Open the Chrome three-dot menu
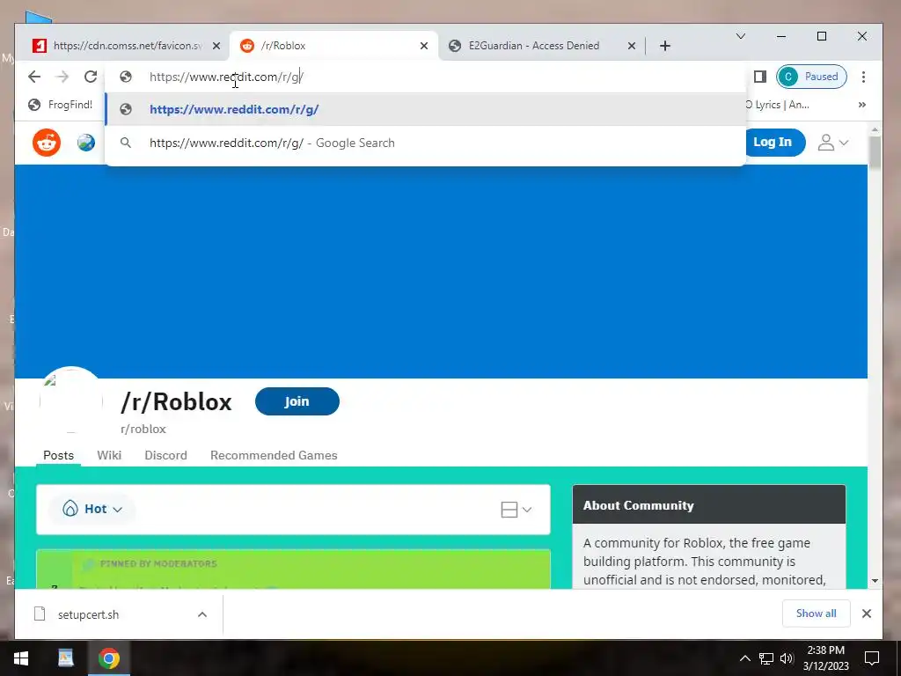 863,77
